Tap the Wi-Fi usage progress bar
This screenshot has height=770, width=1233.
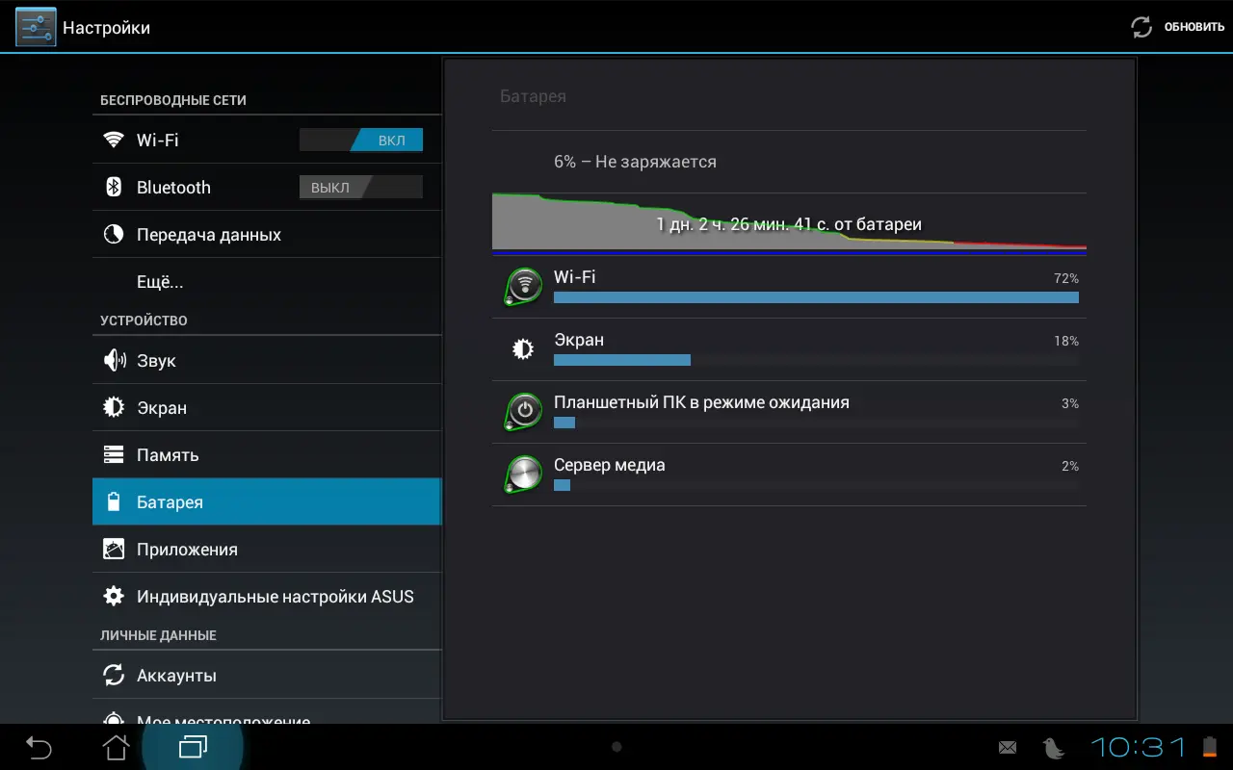click(816, 297)
